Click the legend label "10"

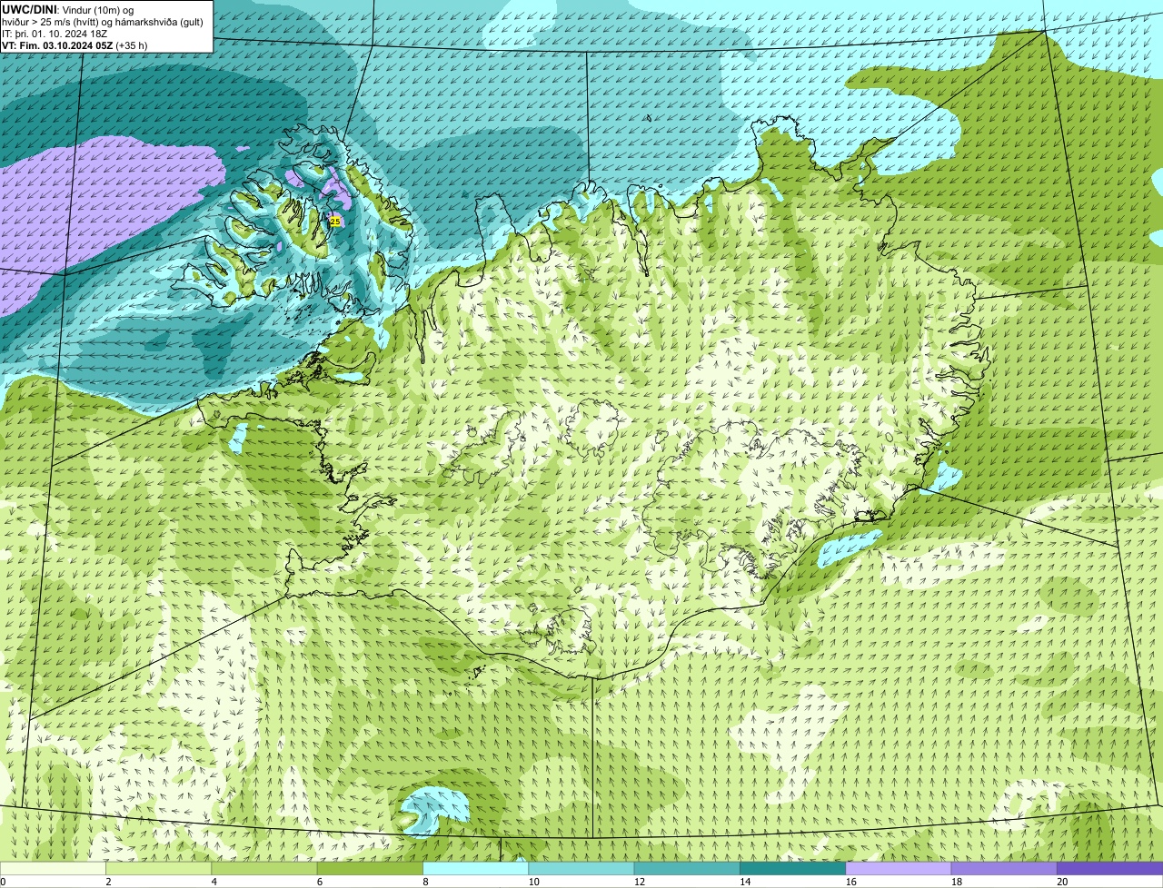coord(533,882)
